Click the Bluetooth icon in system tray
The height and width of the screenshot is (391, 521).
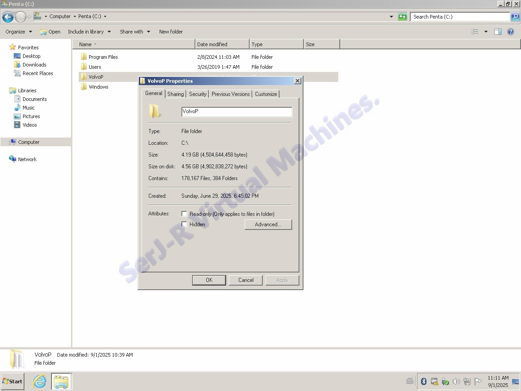pos(424,381)
